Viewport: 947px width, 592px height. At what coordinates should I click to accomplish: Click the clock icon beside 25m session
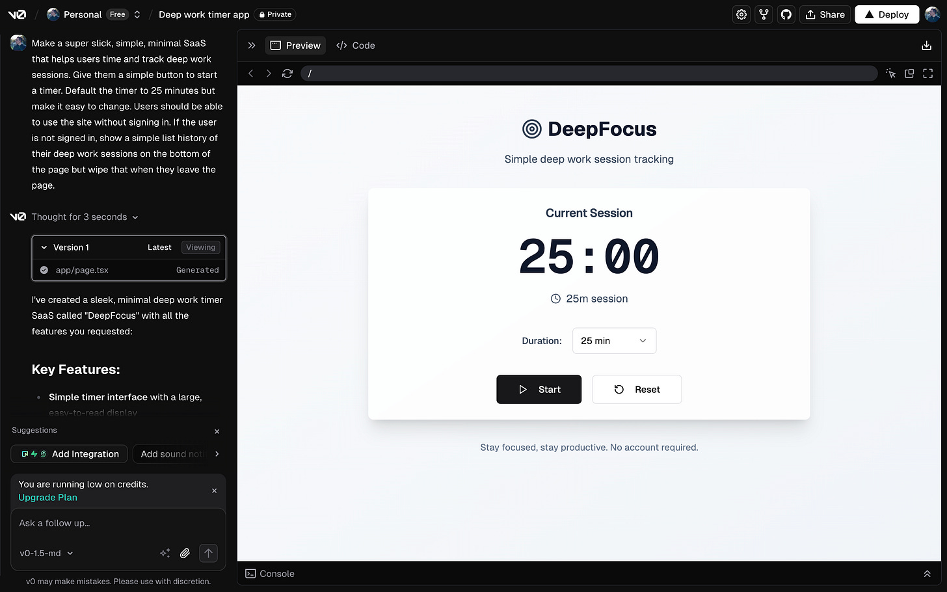click(x=555, y=299)
